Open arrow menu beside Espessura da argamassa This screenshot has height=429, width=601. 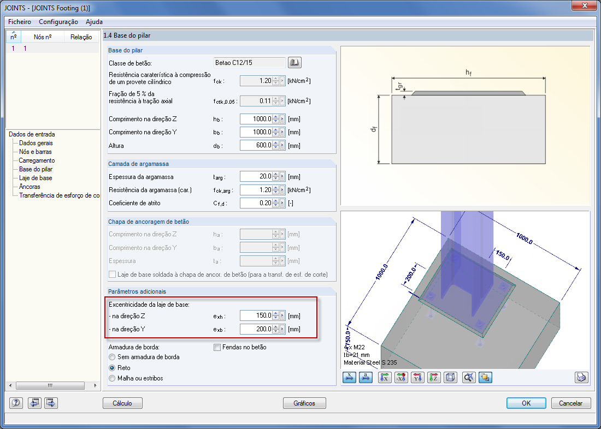tap(282, 177)
